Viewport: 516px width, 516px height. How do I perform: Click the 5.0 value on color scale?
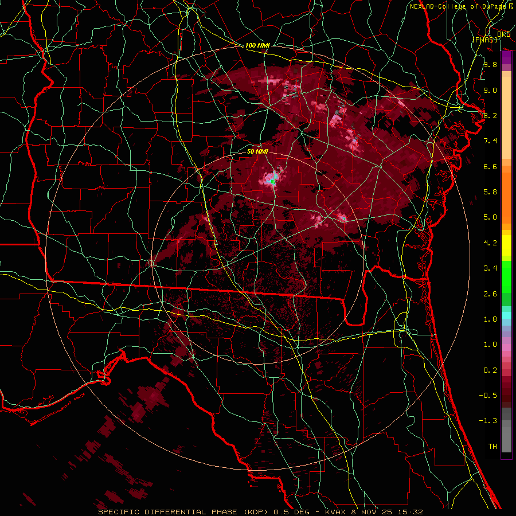490,217
